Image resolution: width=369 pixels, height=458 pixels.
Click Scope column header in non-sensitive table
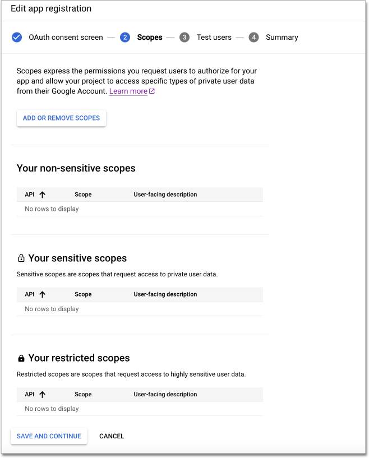pos(83,195)
